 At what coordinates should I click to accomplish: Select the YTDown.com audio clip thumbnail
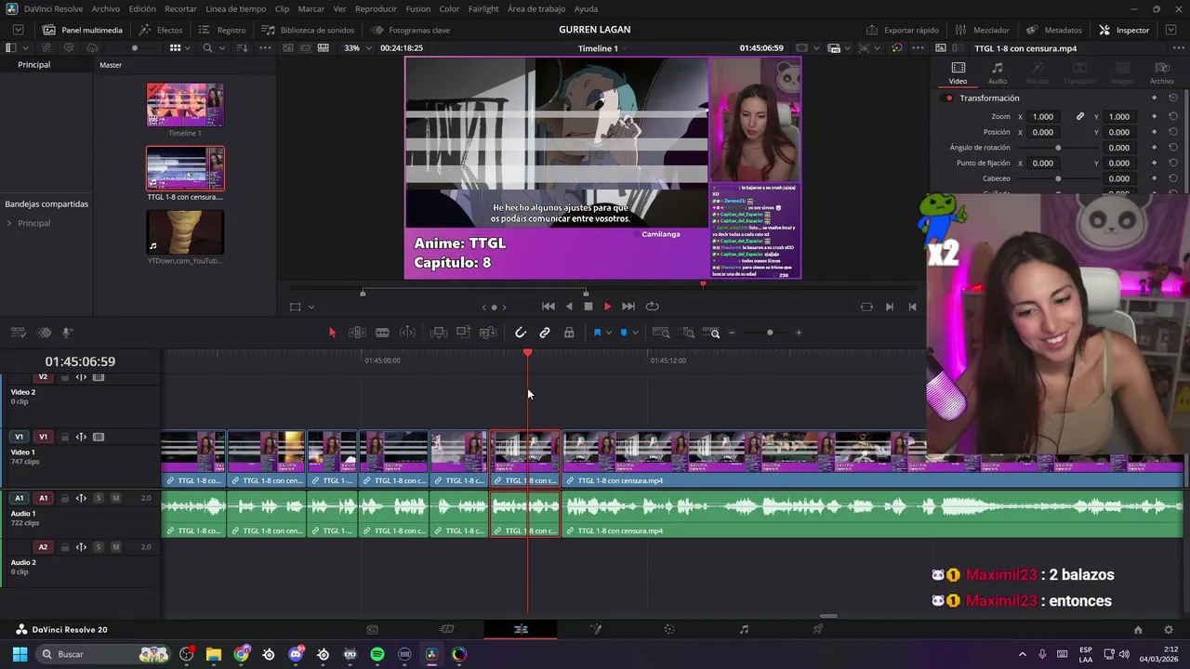click(x=185, y=232)
